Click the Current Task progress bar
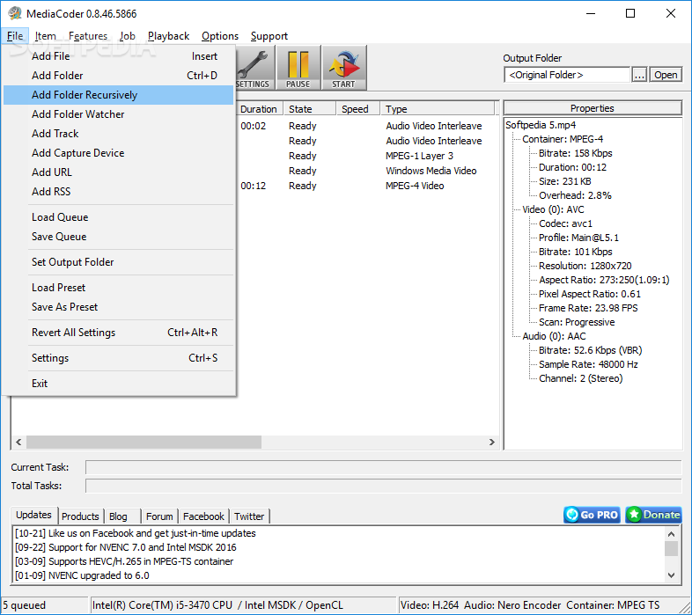Viewport: 692px width, 615px height. coord(384,467)
